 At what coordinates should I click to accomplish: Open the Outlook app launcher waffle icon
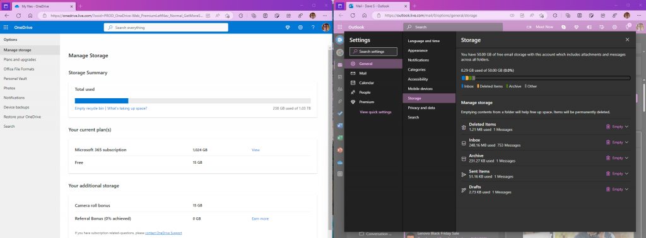(340, 27)
